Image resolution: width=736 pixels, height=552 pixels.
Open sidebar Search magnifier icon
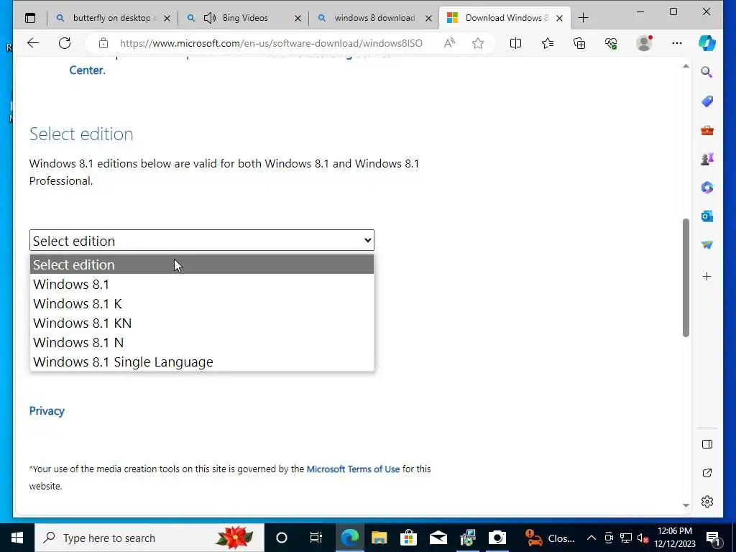(x=707, y=72)
